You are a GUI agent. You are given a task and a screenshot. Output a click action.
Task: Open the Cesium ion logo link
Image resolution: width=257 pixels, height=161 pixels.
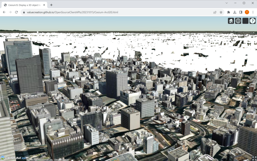click(x=13, y=158)
